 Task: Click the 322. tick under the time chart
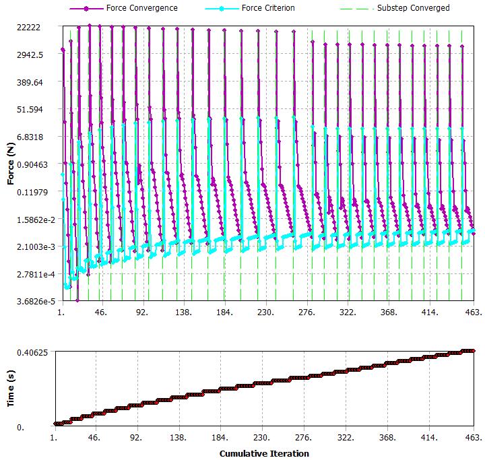click(x=346, y=437)
